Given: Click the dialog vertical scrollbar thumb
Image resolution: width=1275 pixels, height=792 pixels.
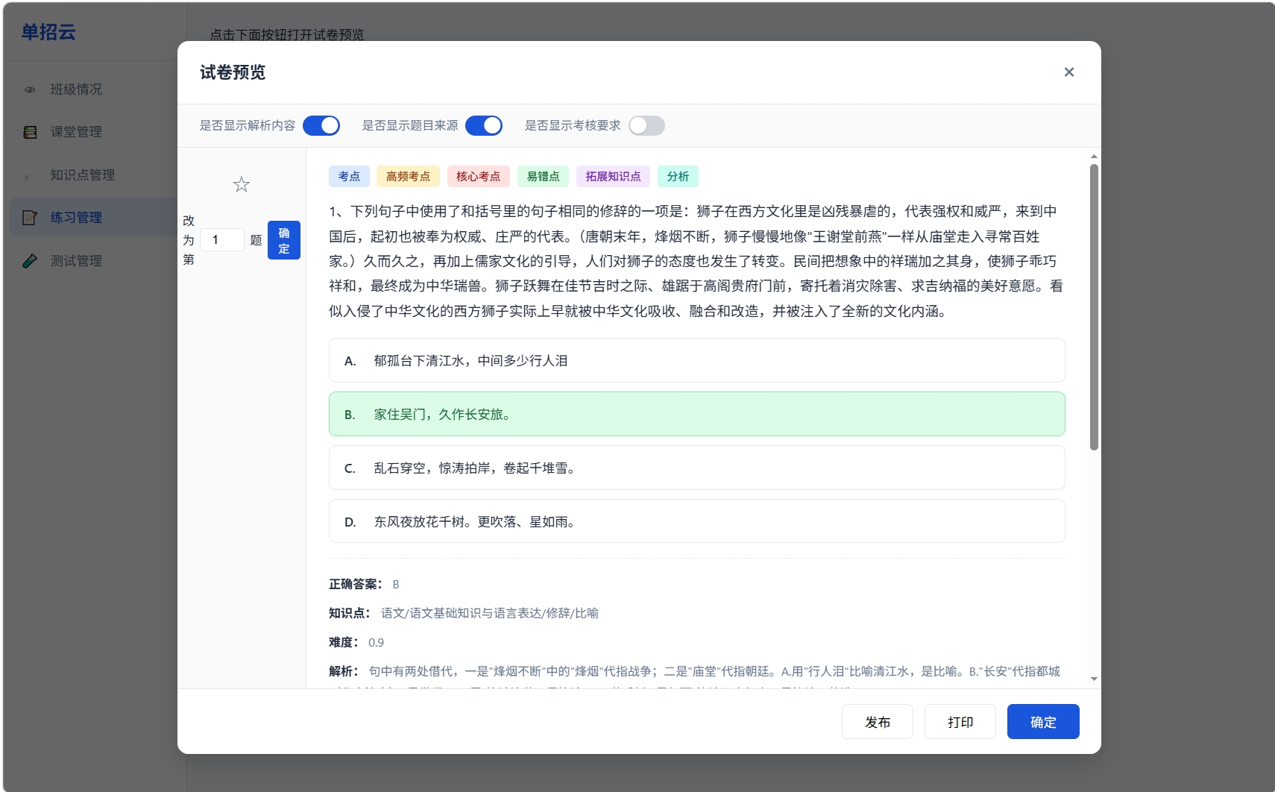Looking at the screenshot, I should pyautogui.click(x=1094, y=307).
